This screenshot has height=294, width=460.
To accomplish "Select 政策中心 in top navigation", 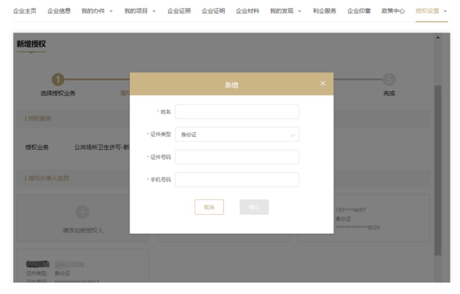I will click(x=393, y=11).
